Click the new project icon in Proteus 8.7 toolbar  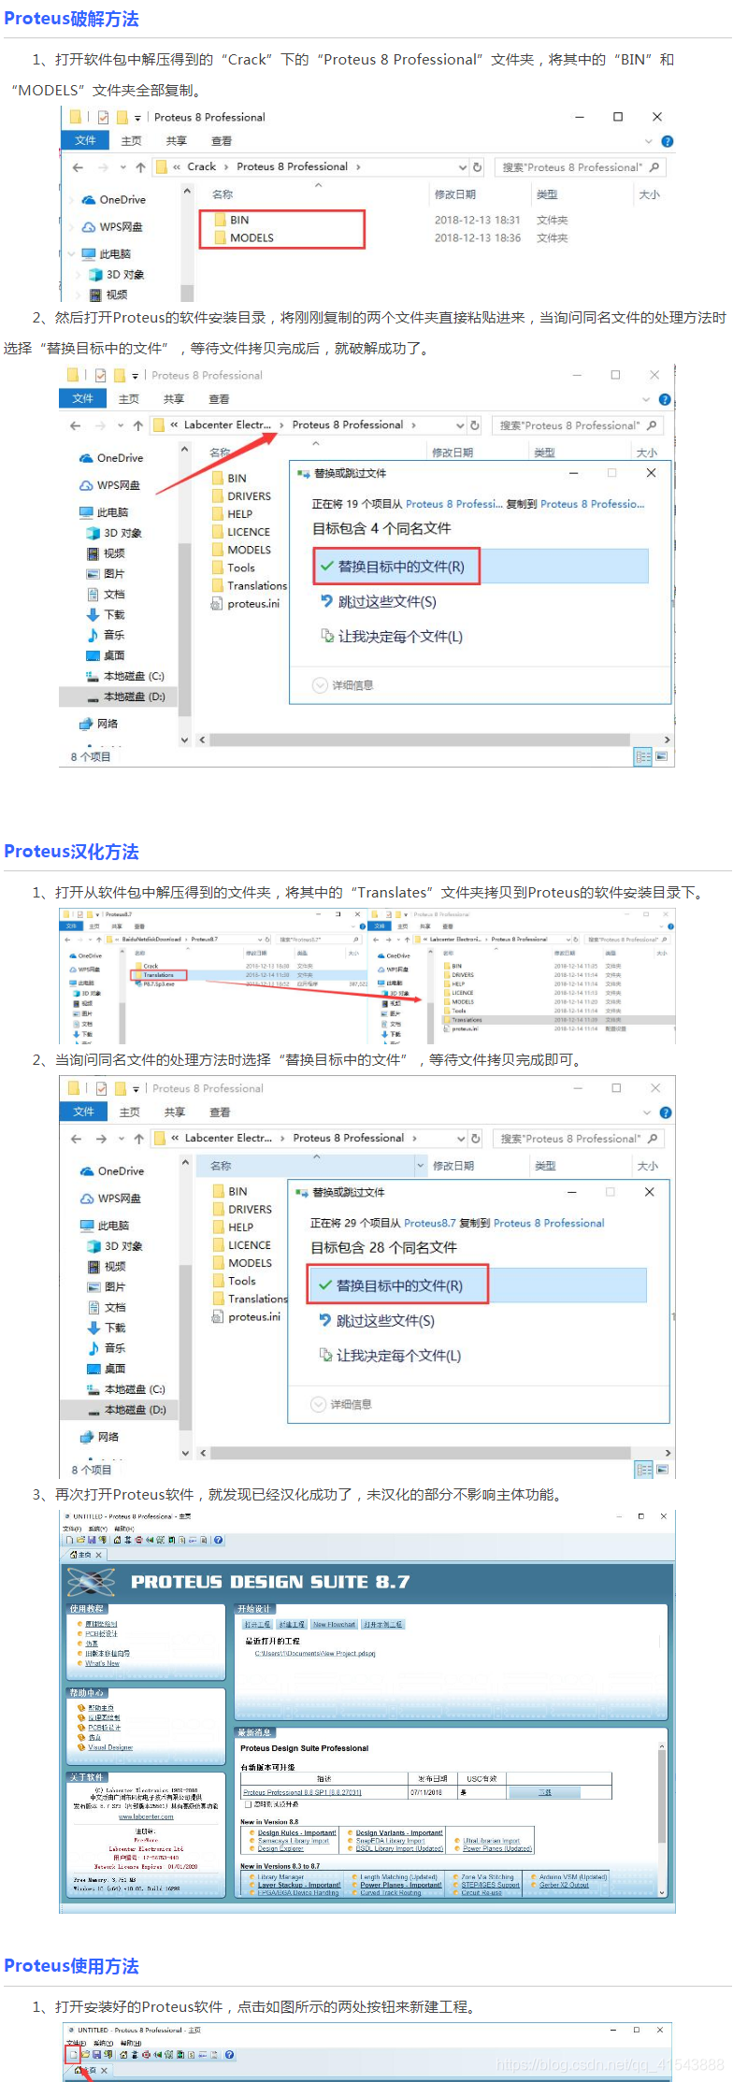[68, 1540]
